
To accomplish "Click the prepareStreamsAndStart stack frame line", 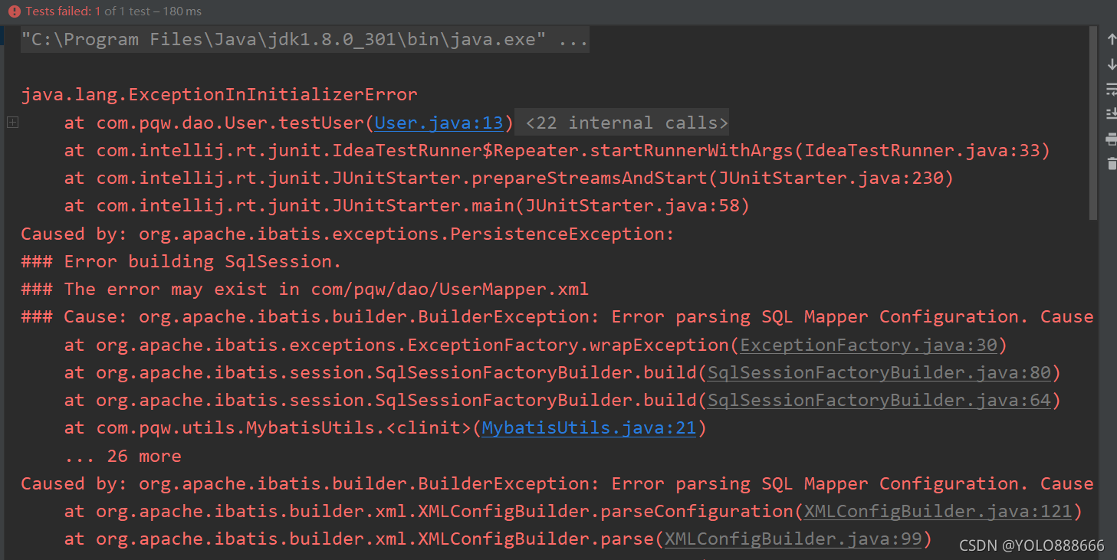I will 508,178.
